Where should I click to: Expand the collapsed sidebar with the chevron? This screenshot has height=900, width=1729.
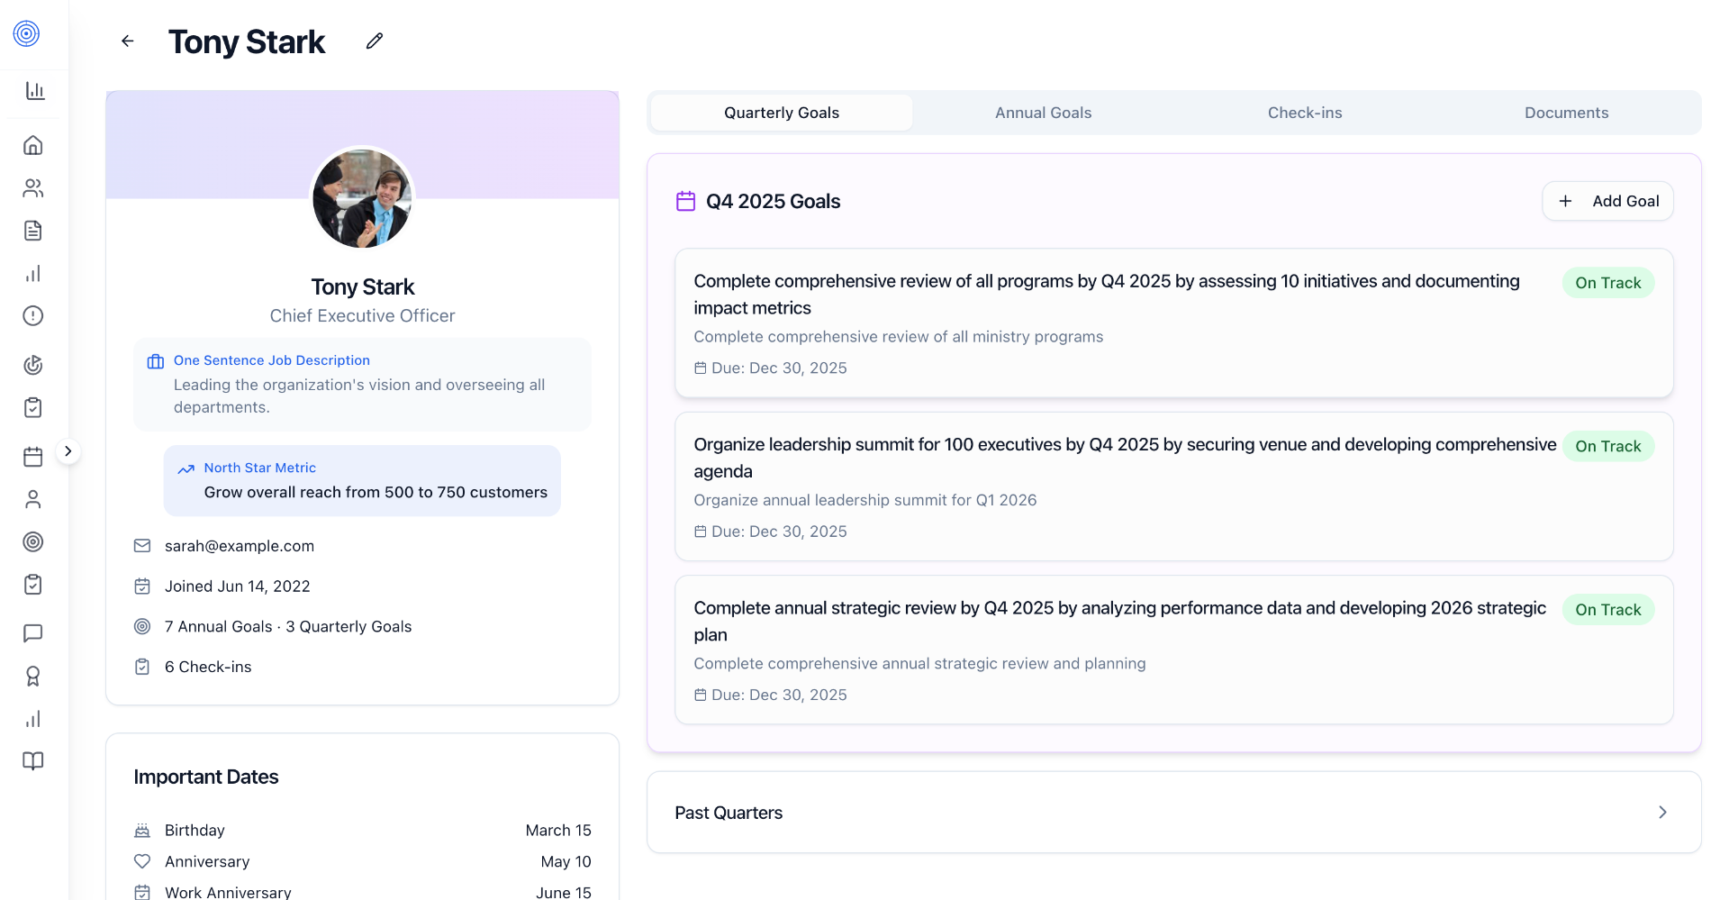click(x=68, y=450)
